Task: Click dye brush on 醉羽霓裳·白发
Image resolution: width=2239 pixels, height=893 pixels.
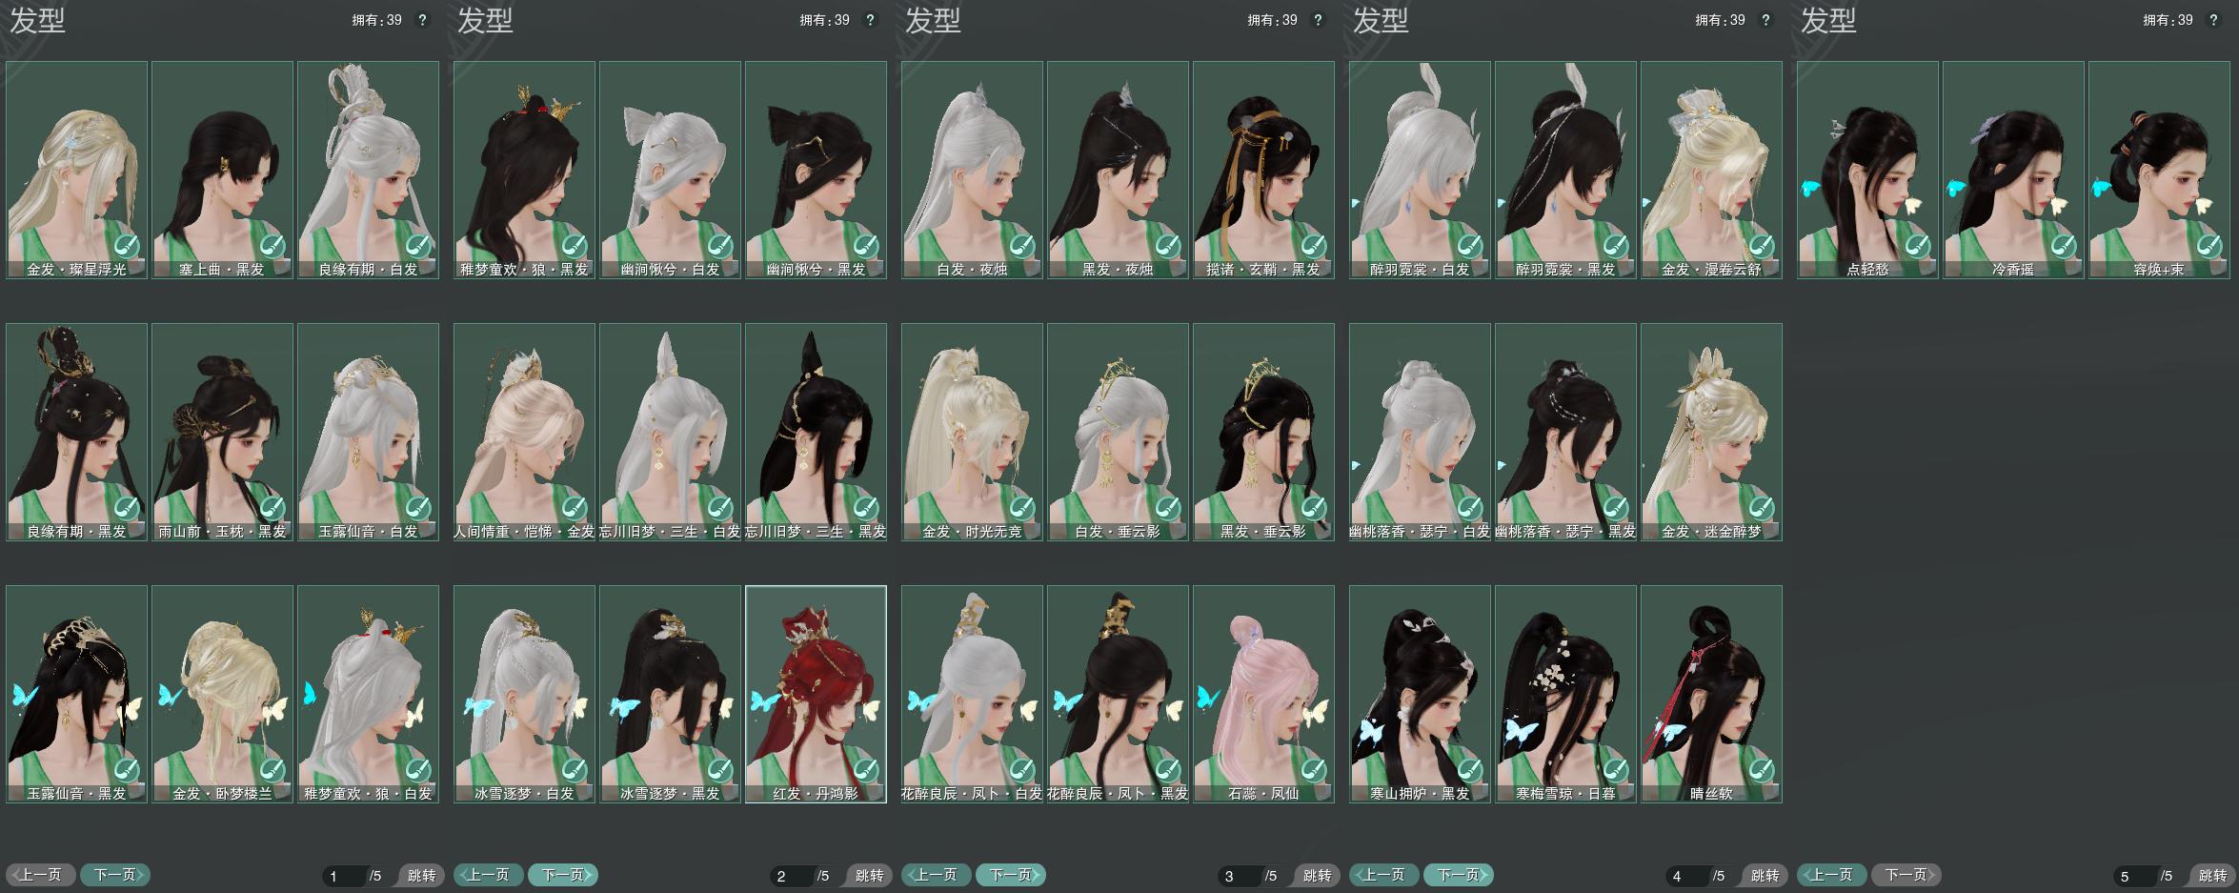Action: (x=1470, y=247)
